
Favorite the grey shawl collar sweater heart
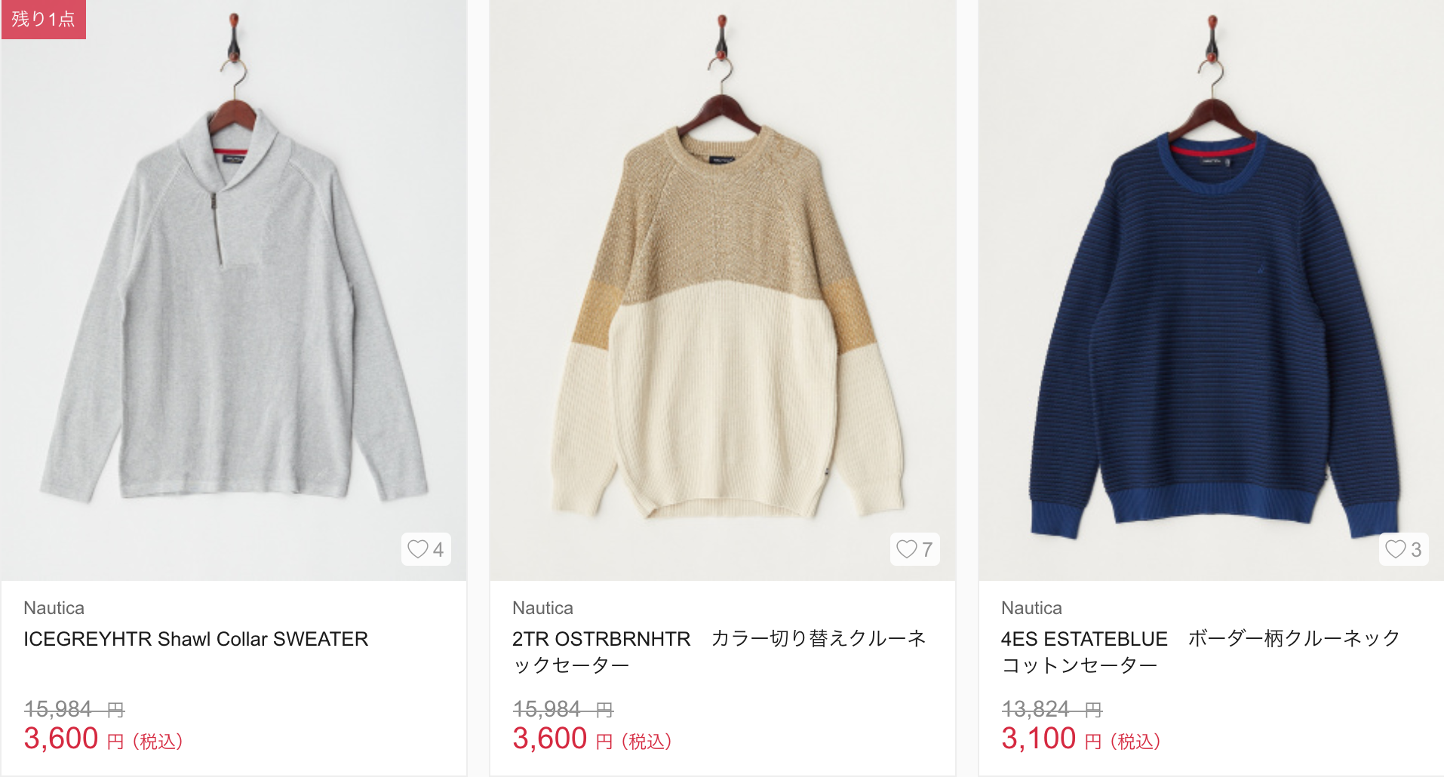(418, 549)
